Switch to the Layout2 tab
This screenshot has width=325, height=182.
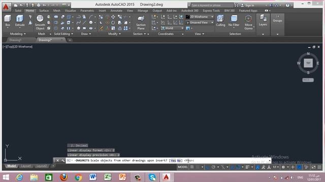click(x=42, y=166)
